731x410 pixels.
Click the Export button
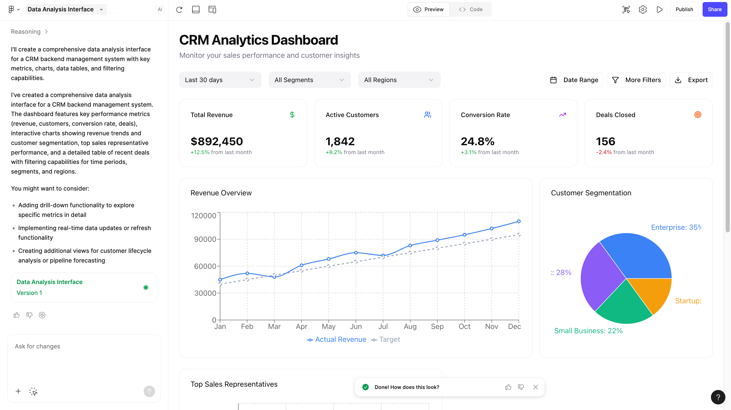coord(691,80)
